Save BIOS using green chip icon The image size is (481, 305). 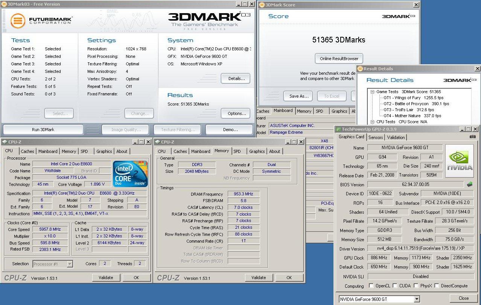point(470,184)
